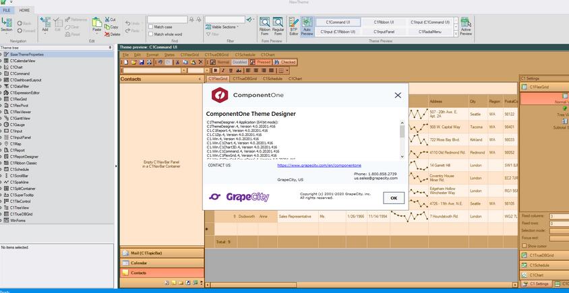Image resolution: width=569 pixels, height=293 pixels.
Task: Expand the C1FlexGrid tree node
Action: [x=1, y=99]
